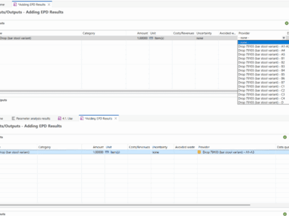Sort by the upper Category column header
This screenshot has height=216, width=289.
click(104, 33)
